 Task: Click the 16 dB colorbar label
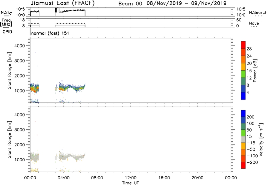tap(249, 71)
